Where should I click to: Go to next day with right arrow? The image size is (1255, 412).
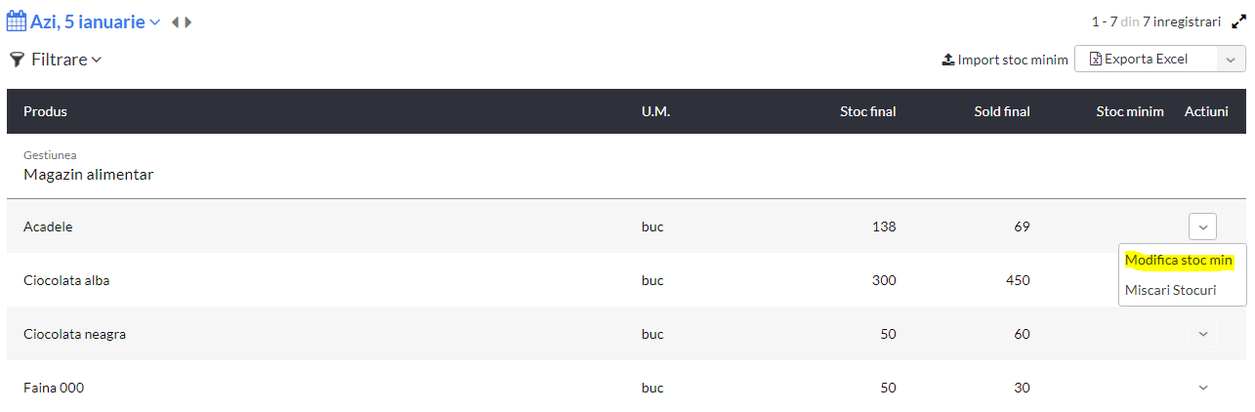click(x=188, y=22)
